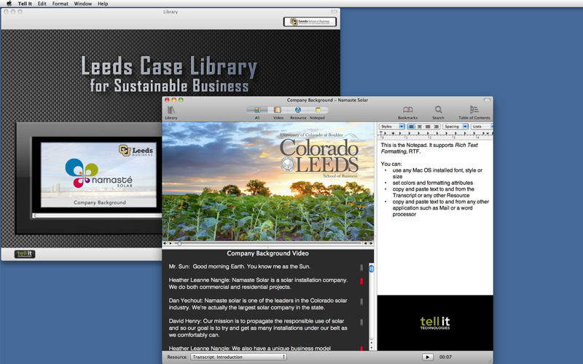Viewport: 583px width, 364px height.
Task: Select Namaste Solar Company Background thumbnail
Action: click(98, 175)
